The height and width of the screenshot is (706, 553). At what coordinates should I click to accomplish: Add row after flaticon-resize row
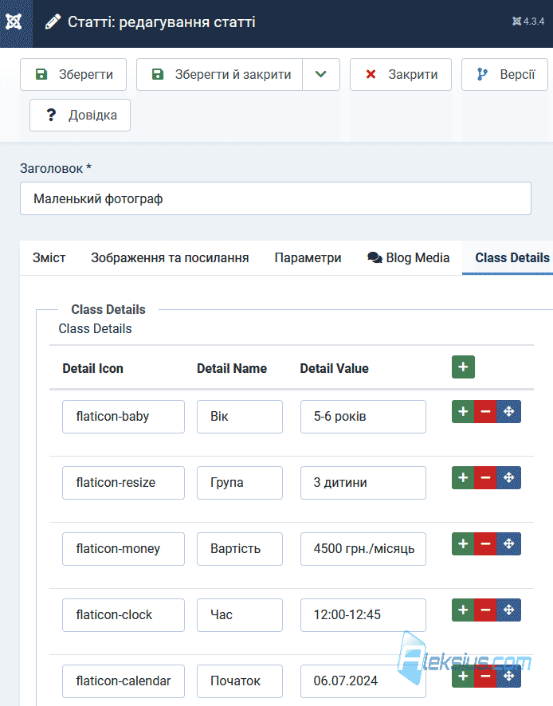[463, 478]
